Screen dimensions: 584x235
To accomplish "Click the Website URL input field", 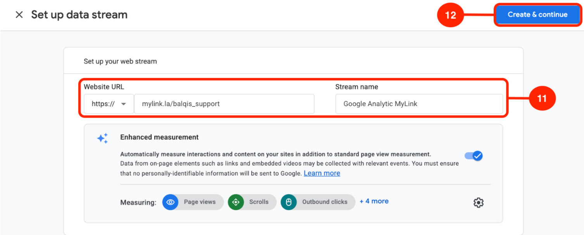I will click(224, 104).
